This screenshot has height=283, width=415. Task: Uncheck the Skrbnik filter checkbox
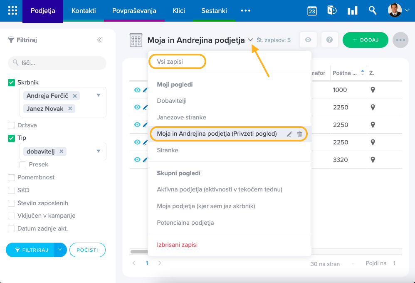pos(12,82)
